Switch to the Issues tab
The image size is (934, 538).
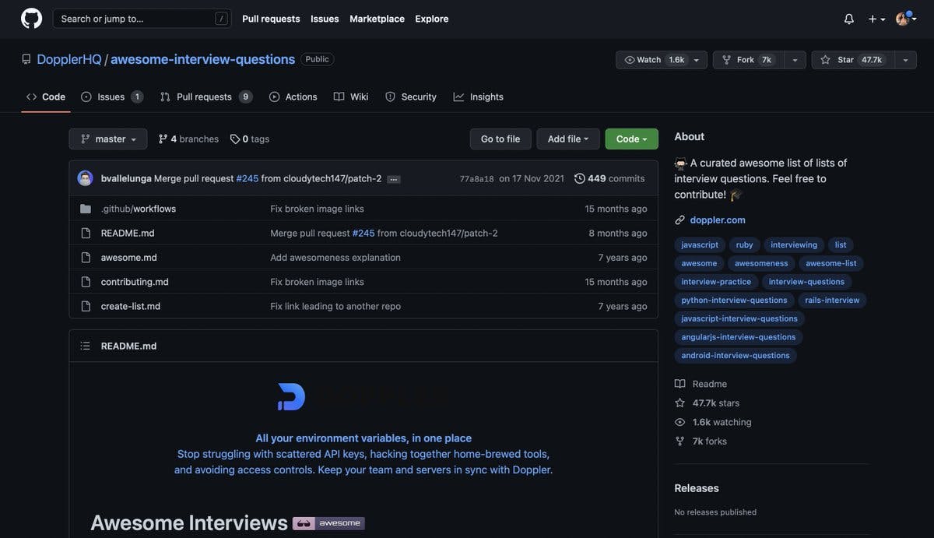tap(111, 97)
